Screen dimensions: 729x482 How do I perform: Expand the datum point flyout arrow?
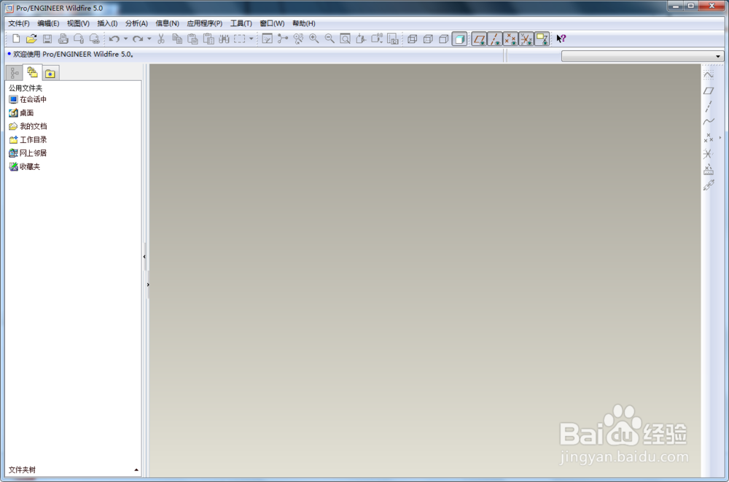point(720,138)
